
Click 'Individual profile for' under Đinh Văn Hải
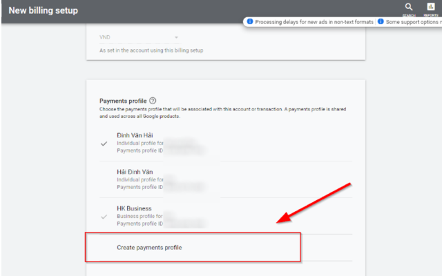(x=140, y=143)
